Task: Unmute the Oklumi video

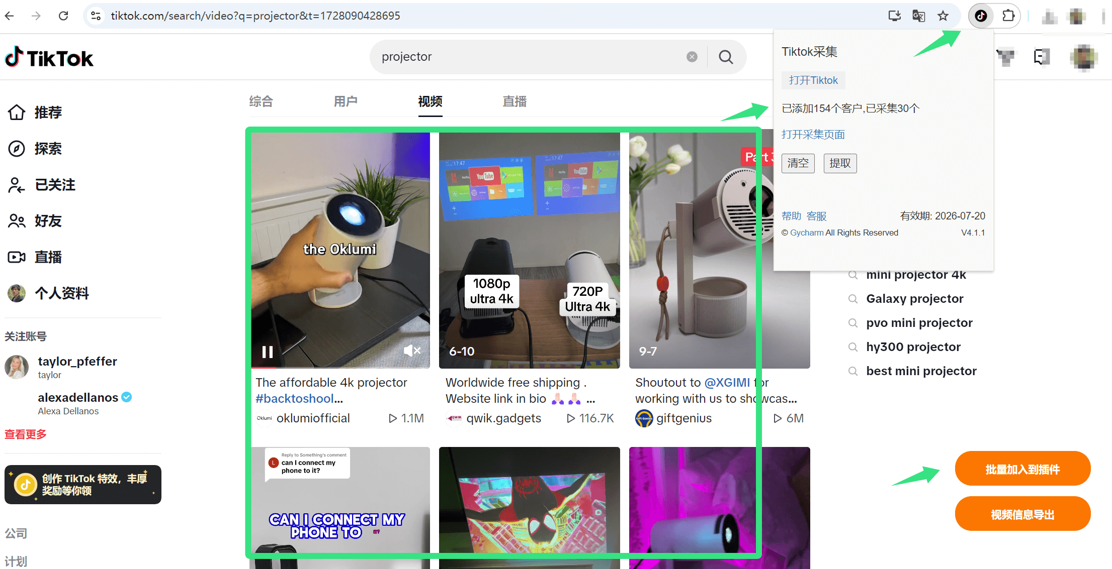Action: [412, 351]
